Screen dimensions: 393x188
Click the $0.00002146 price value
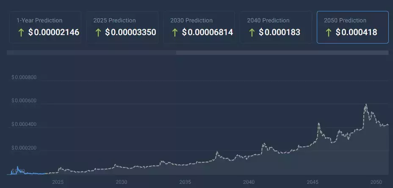(54, 32)
